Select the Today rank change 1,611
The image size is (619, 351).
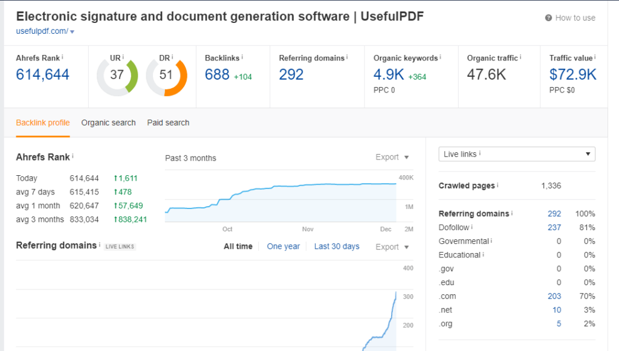tap(126, 178)
